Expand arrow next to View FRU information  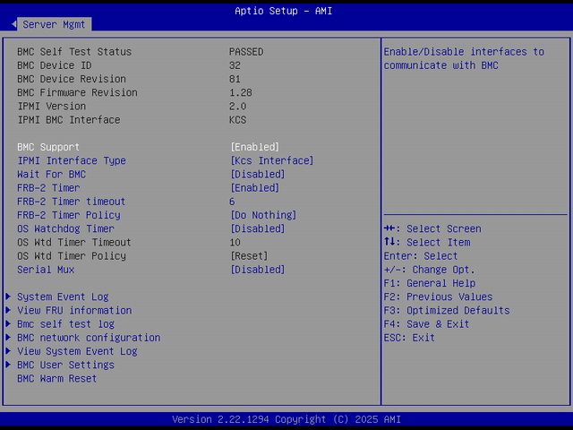[8, 310]
